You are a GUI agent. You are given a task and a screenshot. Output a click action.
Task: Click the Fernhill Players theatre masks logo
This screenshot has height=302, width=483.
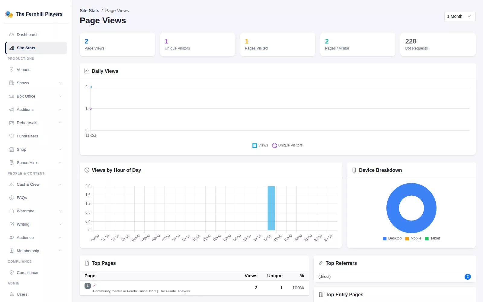point(9,14)
